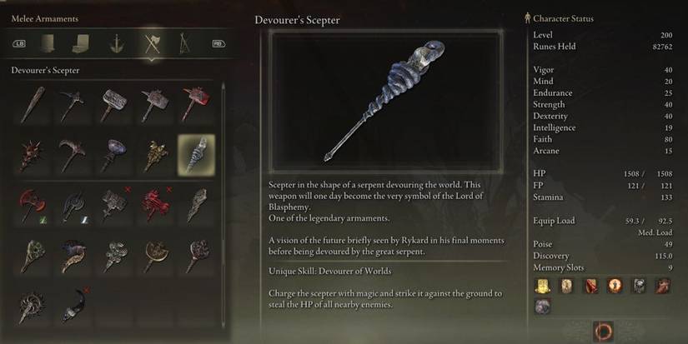Click the RB next category button
The width and height of the screenshot is (688, 344).
point(218,44)
